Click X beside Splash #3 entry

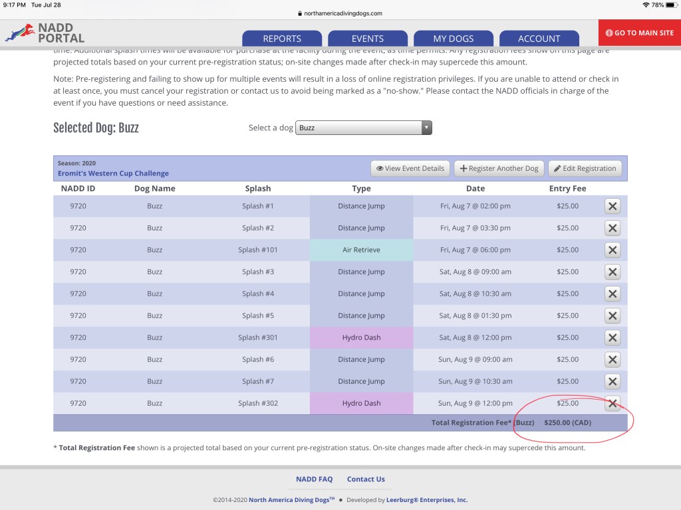coord(613,272)
